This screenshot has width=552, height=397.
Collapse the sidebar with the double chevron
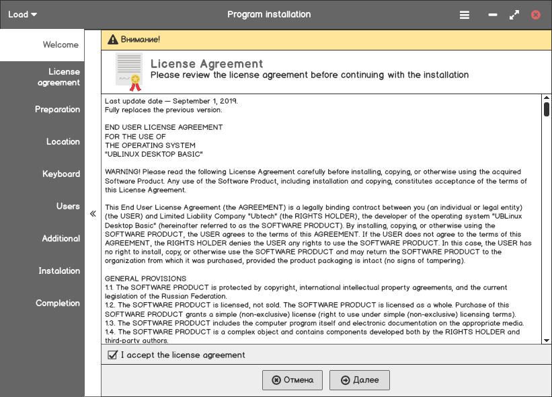93,214
